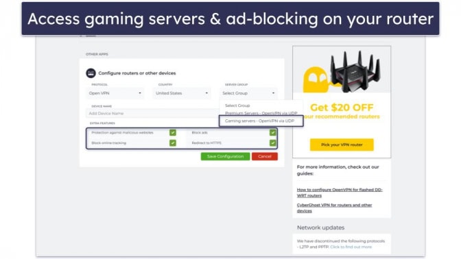461x259 pixels.
Task: Click the 'Get $20 OFF' promo text
Action: coord(342,108)
